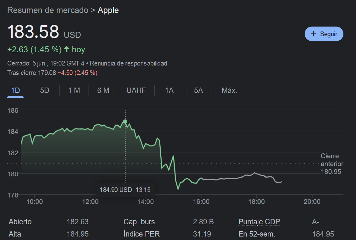Click the plus icon in Seguir button
This screenshot has height=240, width=356.
point(313,34)
